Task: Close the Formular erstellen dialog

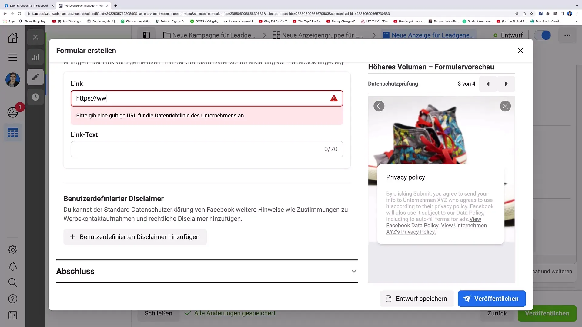Action: pyautogui.click(x=520, y=51)
